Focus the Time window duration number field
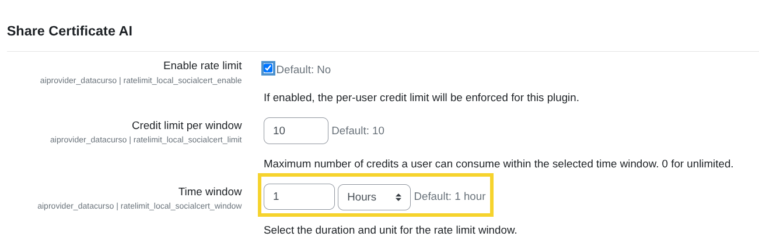Viewport: 759px width, 240px height. [x=299, y=197]
